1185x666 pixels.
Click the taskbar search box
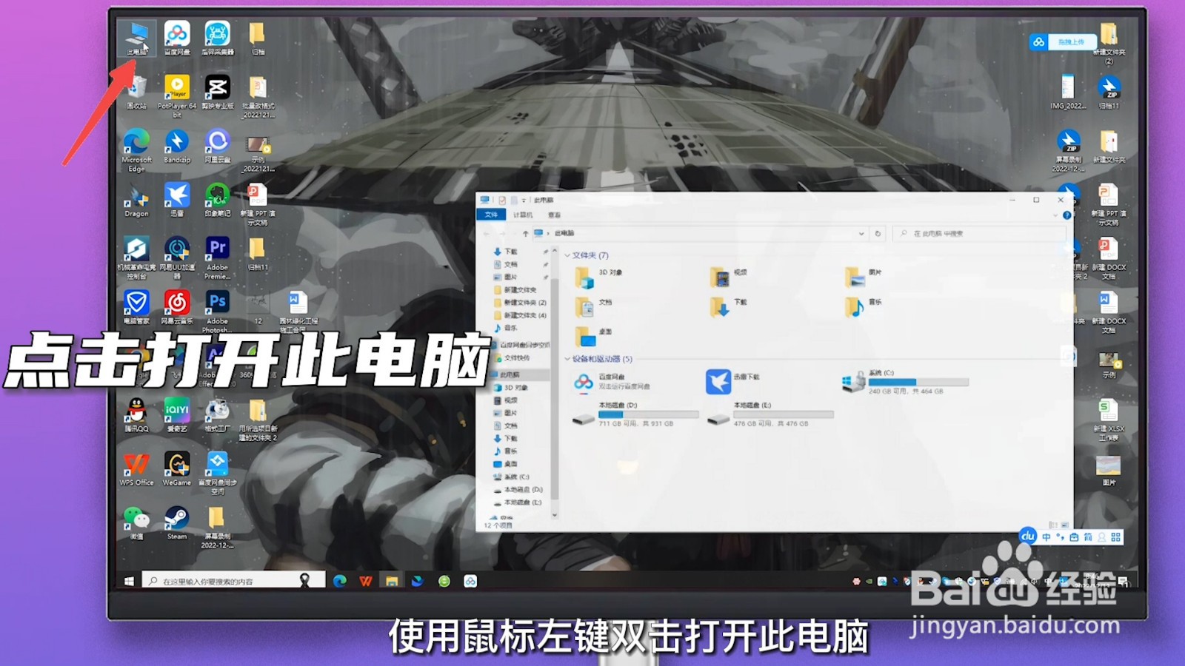(x=233, y=581)
